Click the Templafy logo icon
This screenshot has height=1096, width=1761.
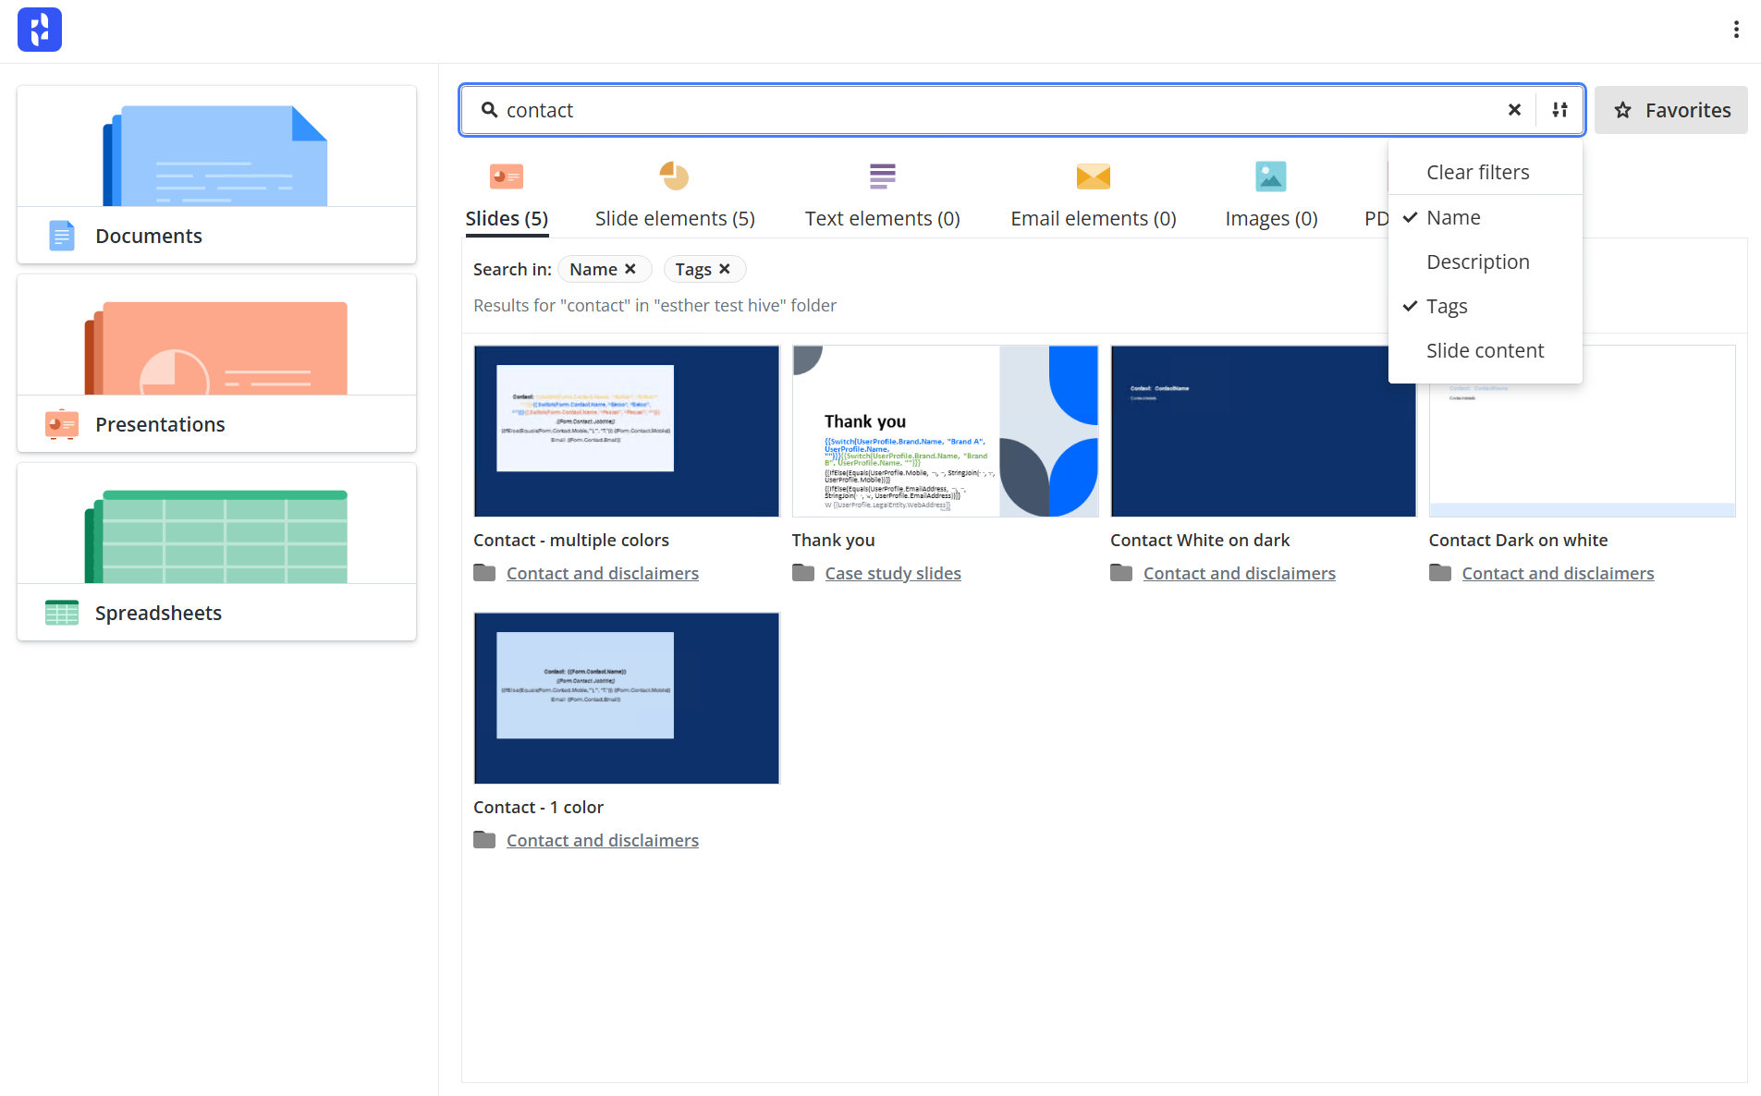[39, 30]
